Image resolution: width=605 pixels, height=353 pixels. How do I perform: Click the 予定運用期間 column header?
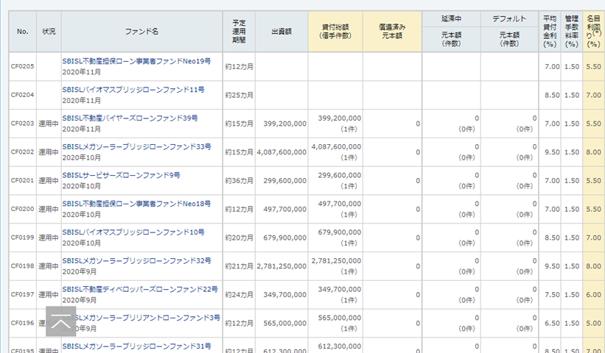(x=239, y=32)
